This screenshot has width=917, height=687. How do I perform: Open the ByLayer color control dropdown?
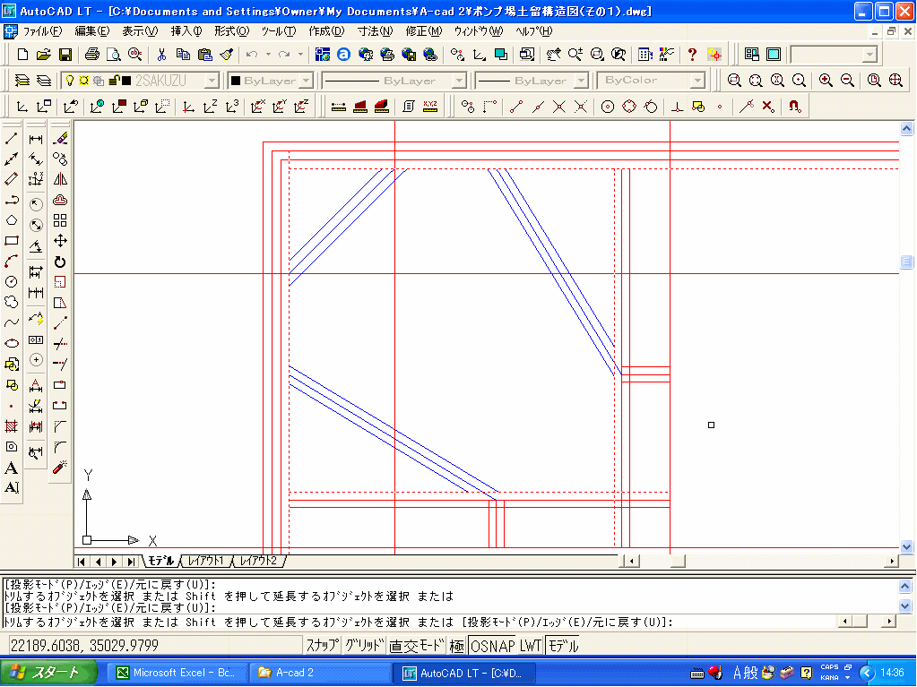(x=307, y=80)
